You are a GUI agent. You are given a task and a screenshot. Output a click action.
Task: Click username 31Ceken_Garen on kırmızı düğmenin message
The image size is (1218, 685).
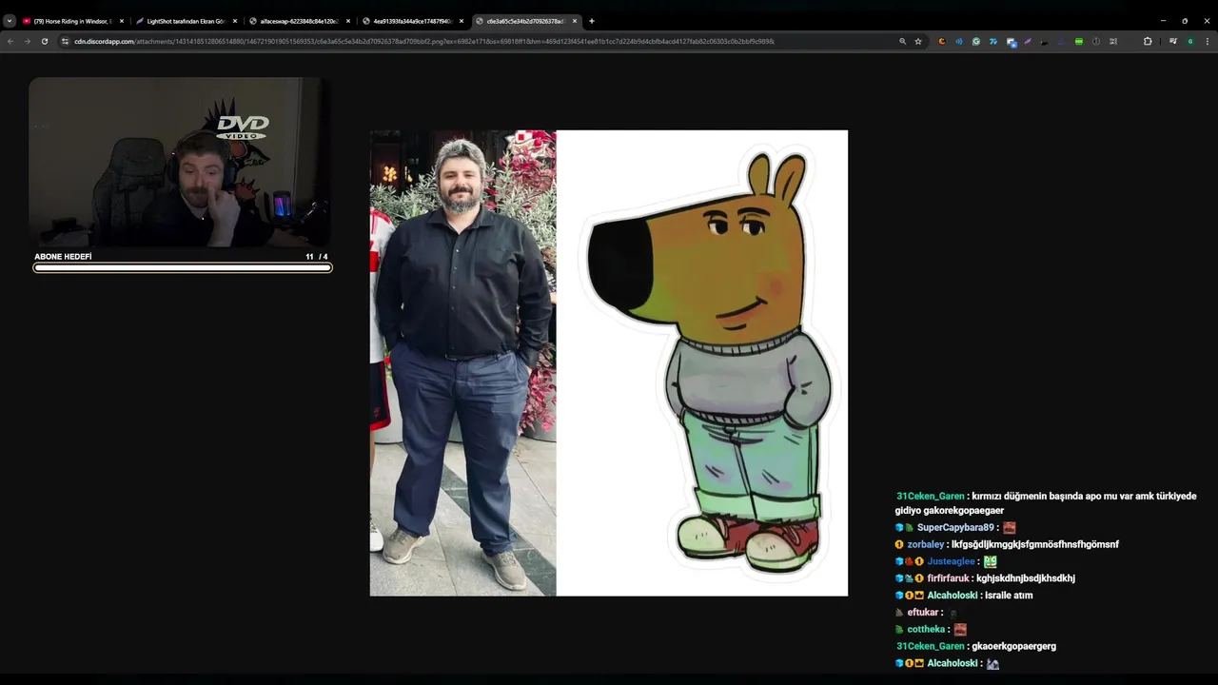click(930, 497)
